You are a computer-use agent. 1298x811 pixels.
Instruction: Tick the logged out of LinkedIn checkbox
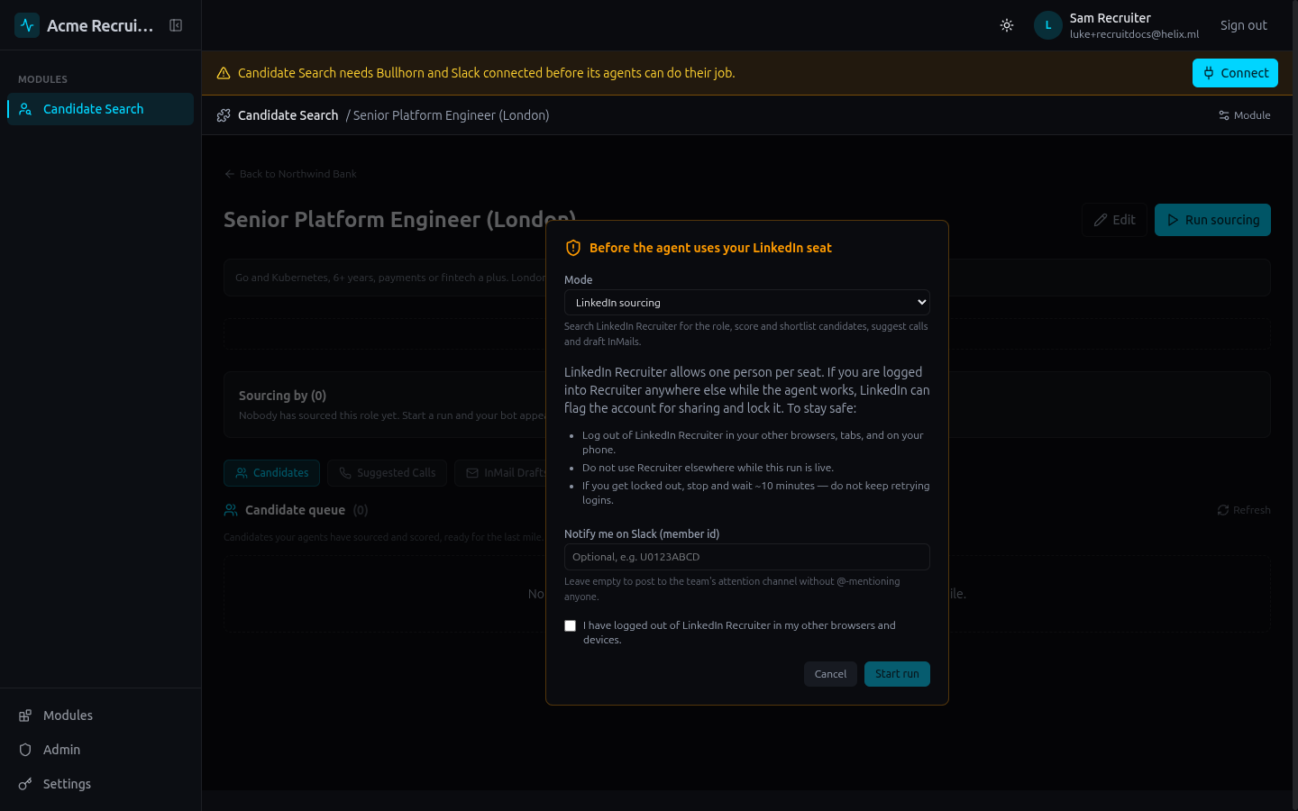[570, 625]
